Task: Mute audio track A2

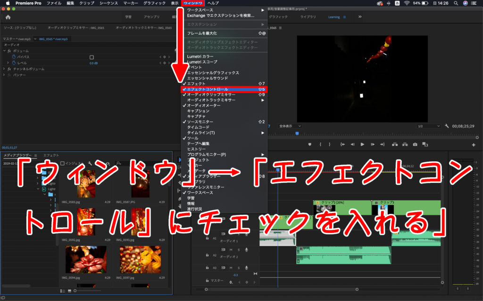Action: tap(231, 250)
